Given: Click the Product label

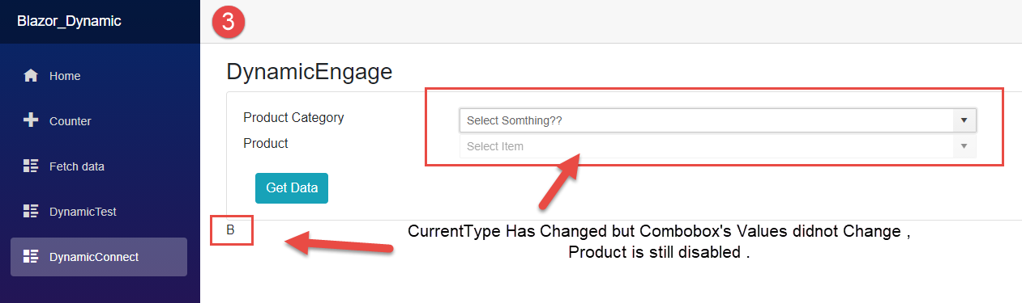Looking at the screenshot, I should click(x=266, y=143).
